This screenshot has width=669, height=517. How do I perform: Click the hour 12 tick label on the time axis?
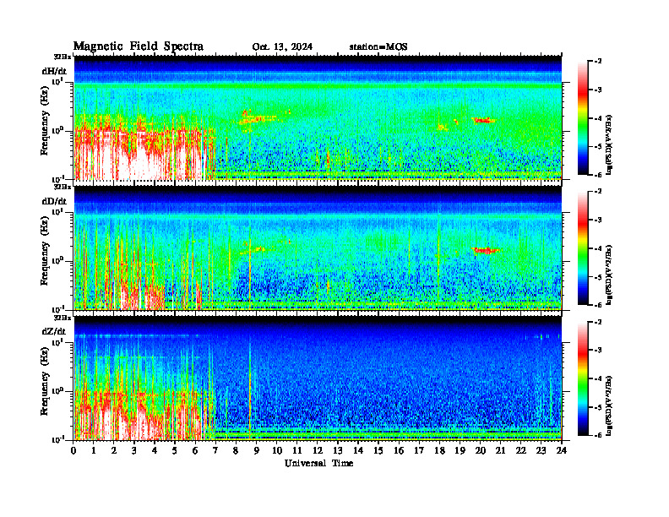(x=318, y=450)
